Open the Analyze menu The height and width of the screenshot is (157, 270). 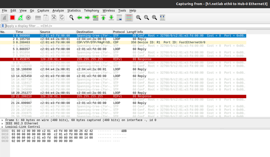click(x=58, y=10)
